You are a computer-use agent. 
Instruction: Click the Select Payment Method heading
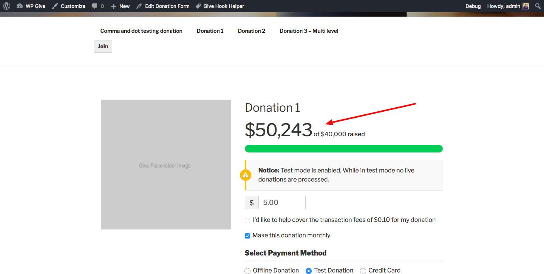pos(286,253)
